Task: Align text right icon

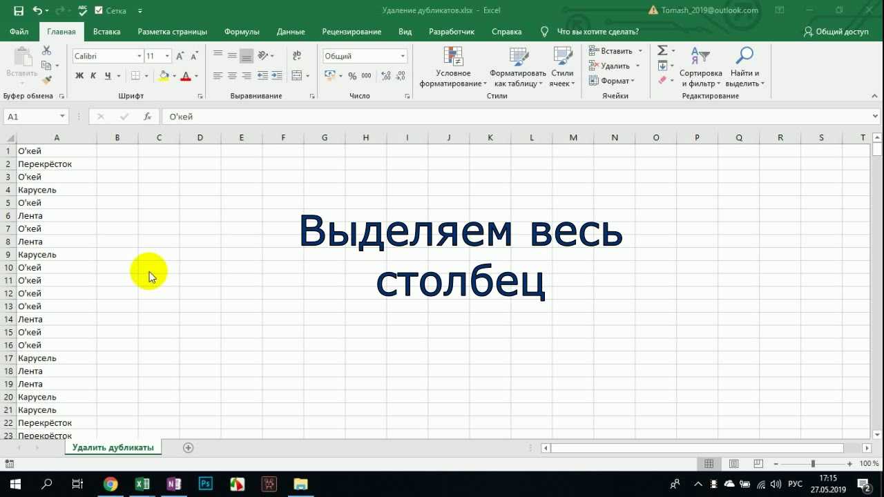Action: click(x=247, y=76)
